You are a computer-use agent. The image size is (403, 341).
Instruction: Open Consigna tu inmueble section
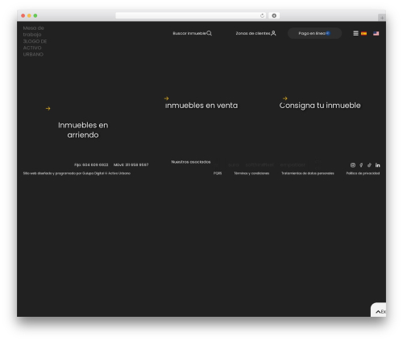point(320,106)
